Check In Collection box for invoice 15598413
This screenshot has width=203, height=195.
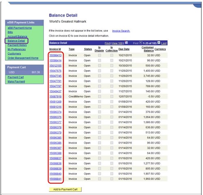112,55
